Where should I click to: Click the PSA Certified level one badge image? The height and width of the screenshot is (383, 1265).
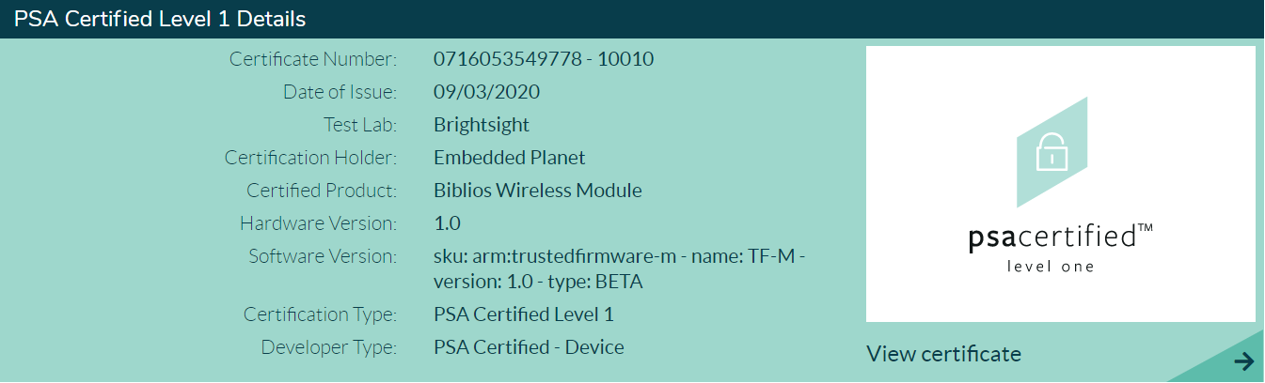point(1061,184)
